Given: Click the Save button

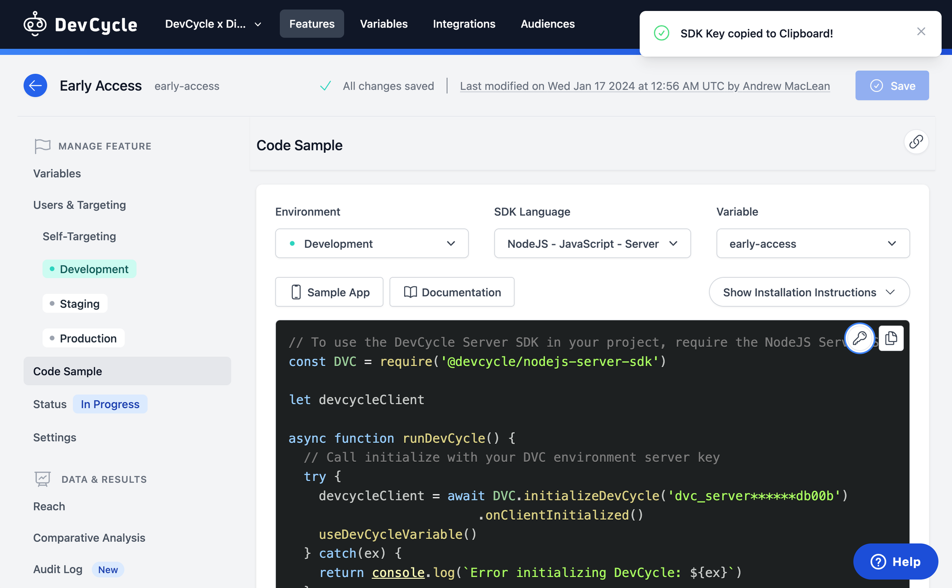Looking at the screenshot, I should click(x=892, y=86).
